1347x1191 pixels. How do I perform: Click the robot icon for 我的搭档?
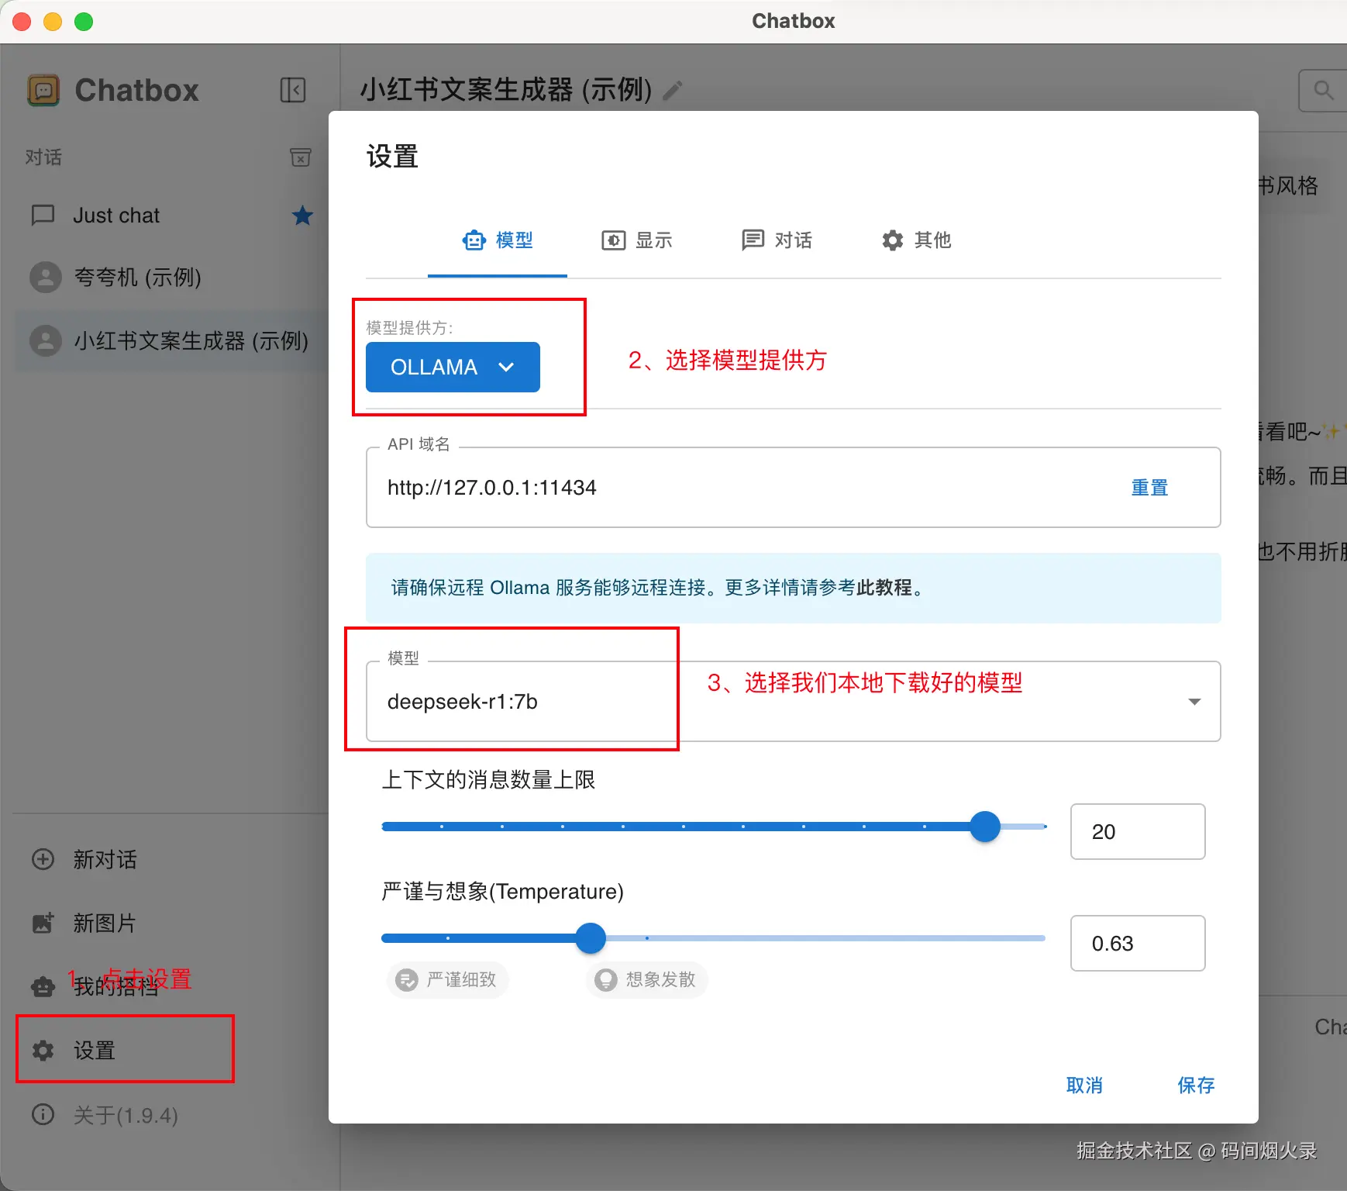[43, 986]
